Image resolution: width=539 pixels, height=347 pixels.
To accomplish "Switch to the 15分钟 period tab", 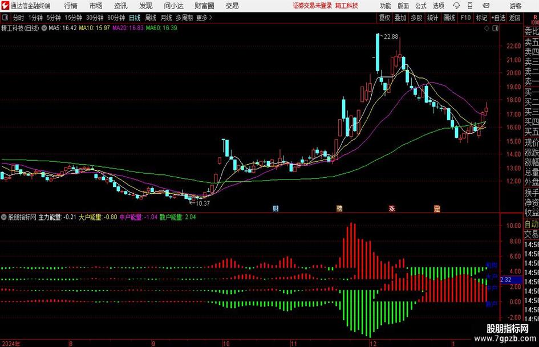I will click(x=74, y=18).
